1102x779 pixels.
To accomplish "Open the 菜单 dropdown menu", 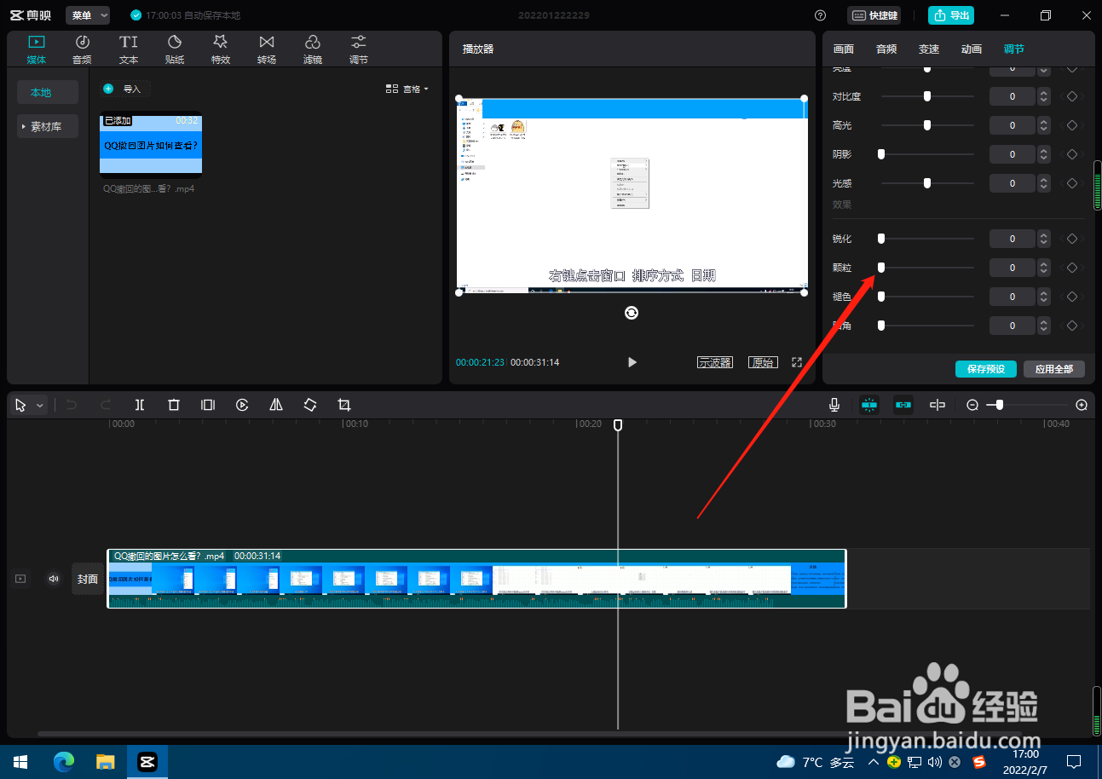I will point(88,15).
